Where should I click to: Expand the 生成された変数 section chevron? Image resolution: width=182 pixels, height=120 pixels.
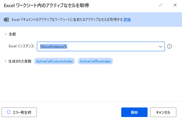(x=5, y=61)
